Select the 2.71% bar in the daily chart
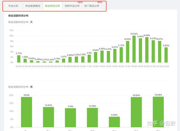This screenshot has height=131, width=180. 19,59
